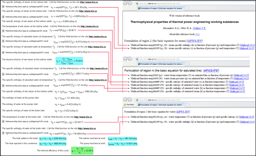Go back in the region 1 browser window
Image resolution: width=256 pixels, height=156 pixels.
point(125,100)
